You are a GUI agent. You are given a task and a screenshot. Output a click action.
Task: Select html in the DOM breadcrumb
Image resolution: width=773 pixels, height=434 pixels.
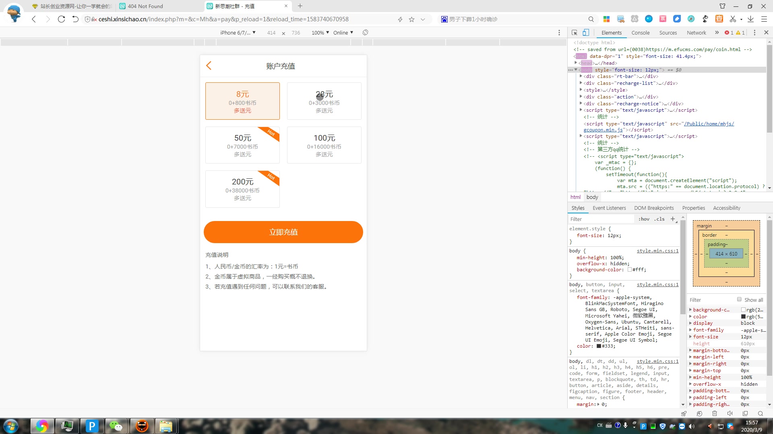click(575, 197)
